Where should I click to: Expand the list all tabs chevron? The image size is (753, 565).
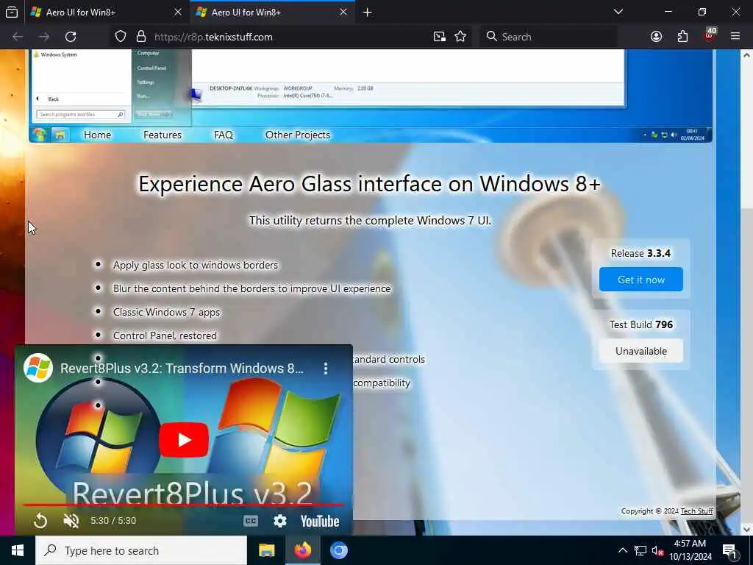[618, 12]
